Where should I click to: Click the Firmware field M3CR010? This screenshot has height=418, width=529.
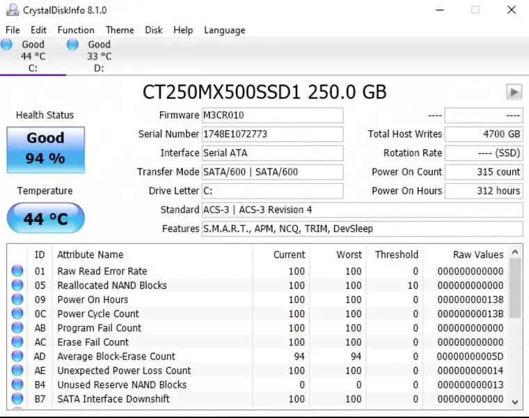(273, 116)
